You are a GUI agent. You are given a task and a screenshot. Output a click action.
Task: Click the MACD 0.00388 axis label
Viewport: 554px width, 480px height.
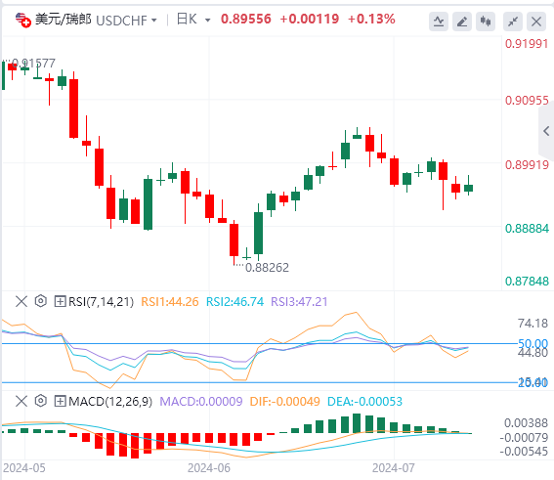[x=526, y=423]
